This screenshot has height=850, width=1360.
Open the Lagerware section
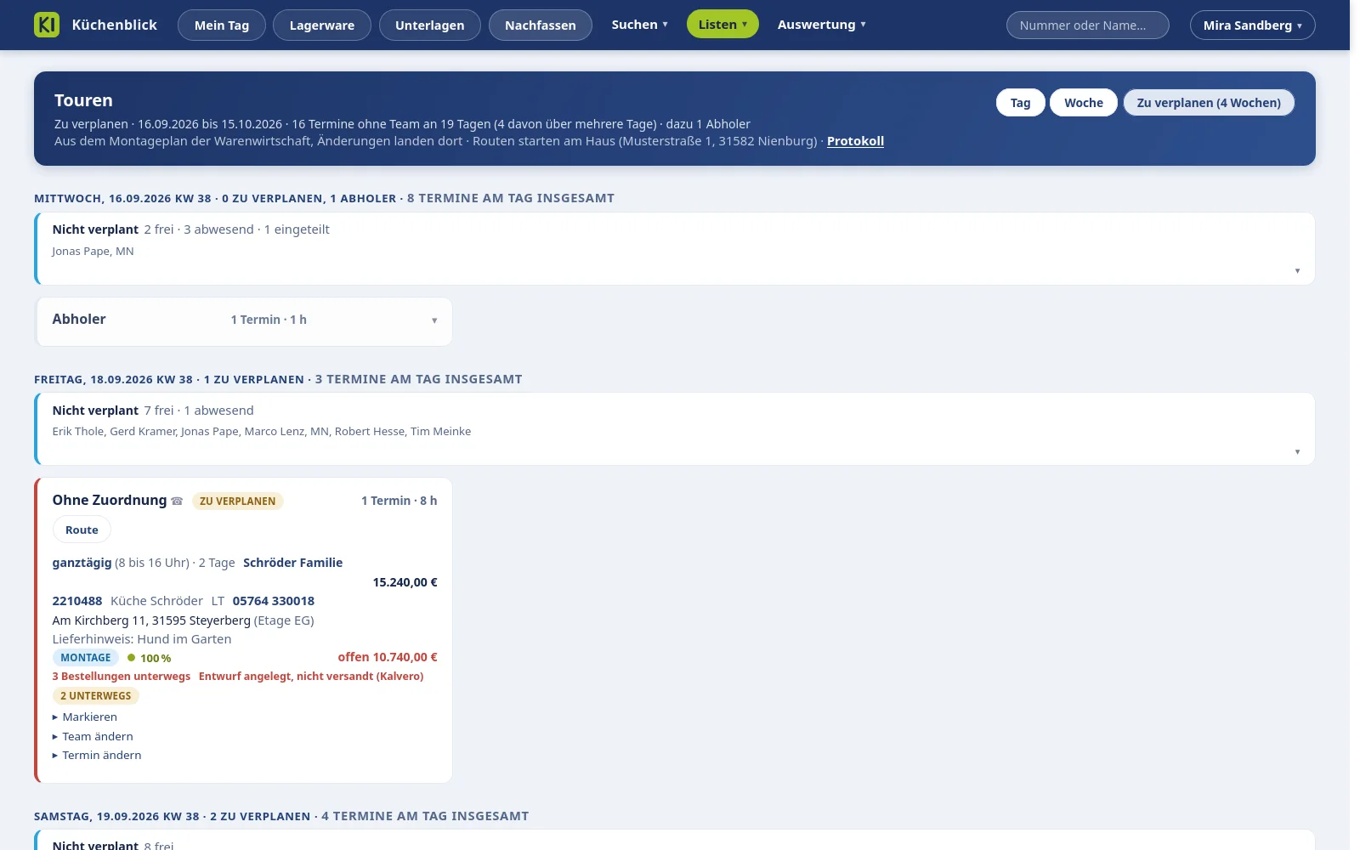[322, 25]
